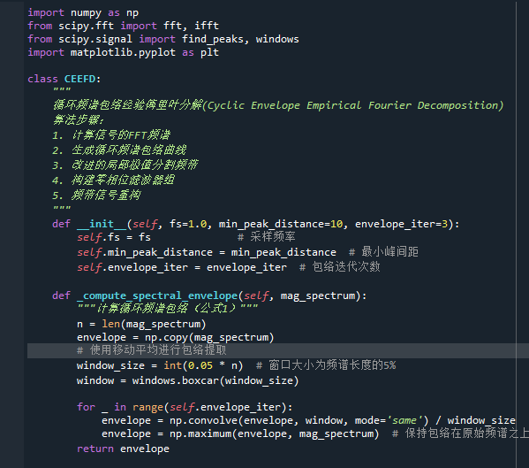529x468 pixels.
Task: Click 'matplotlib.pyplot' in the import line
Action: [x=123, y=52]
